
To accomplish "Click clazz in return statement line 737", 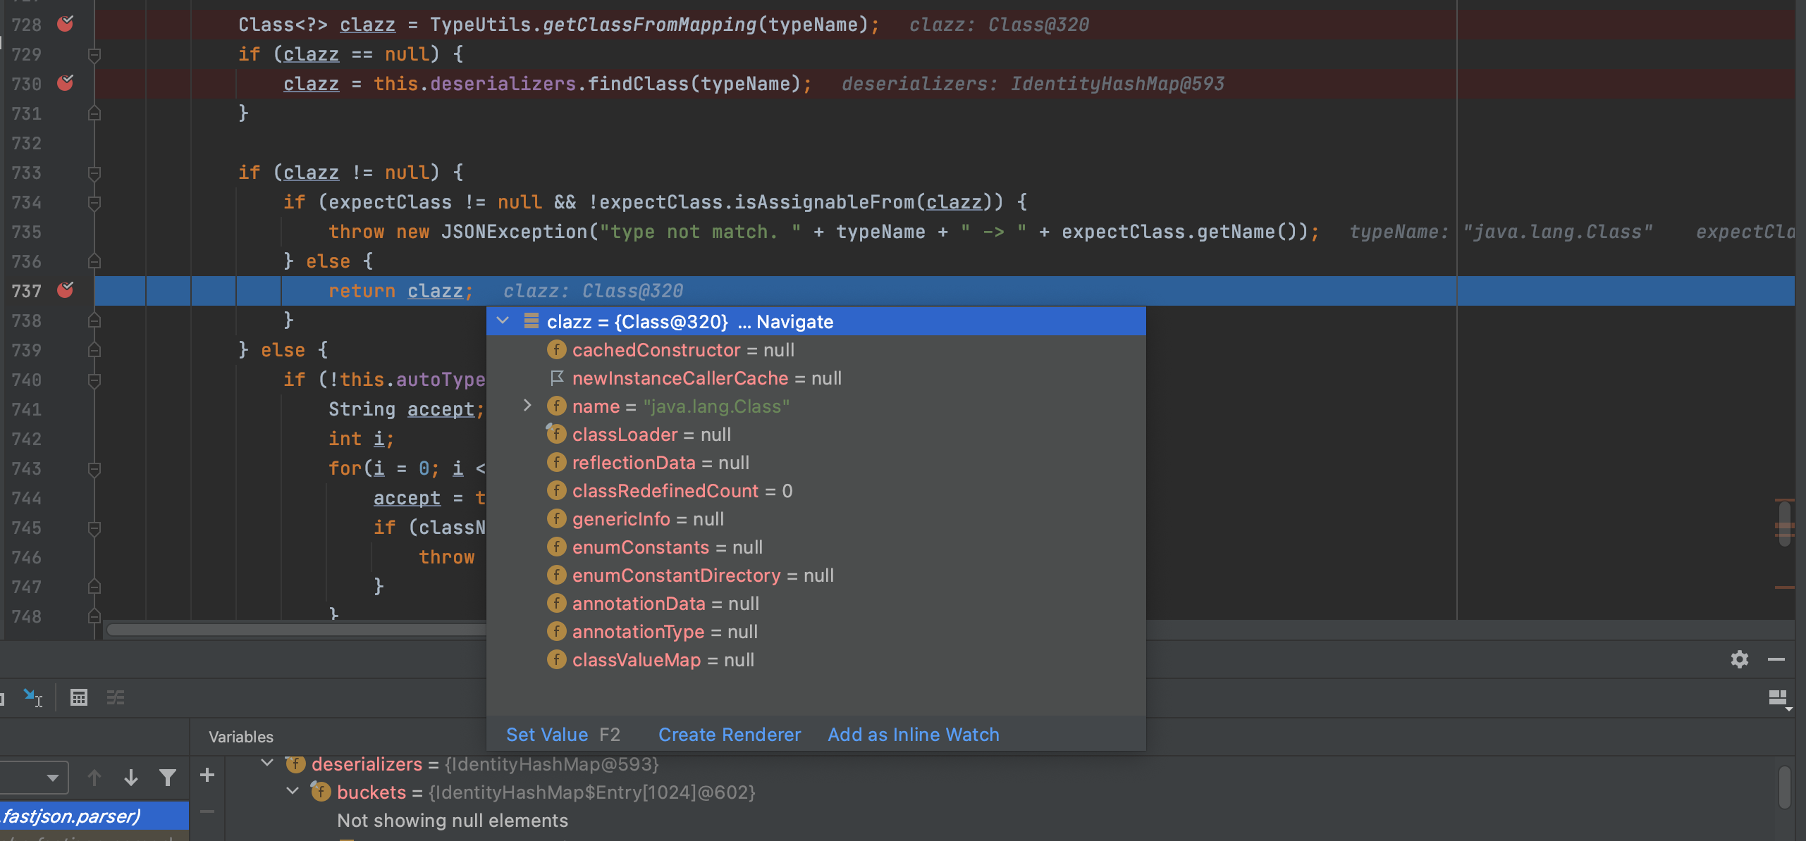I will (x=435, y=291).
